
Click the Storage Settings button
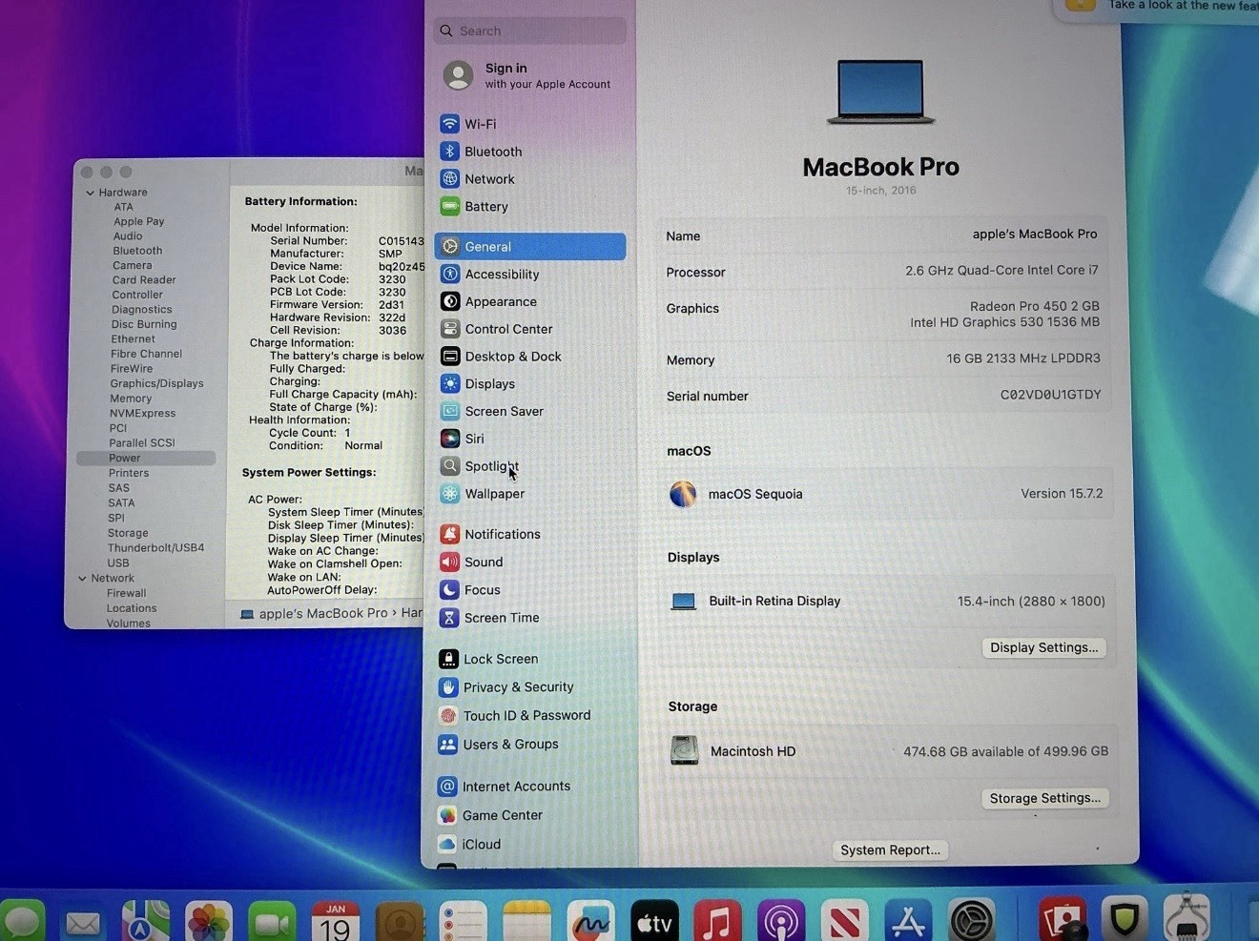click(x=1044, y=798)
